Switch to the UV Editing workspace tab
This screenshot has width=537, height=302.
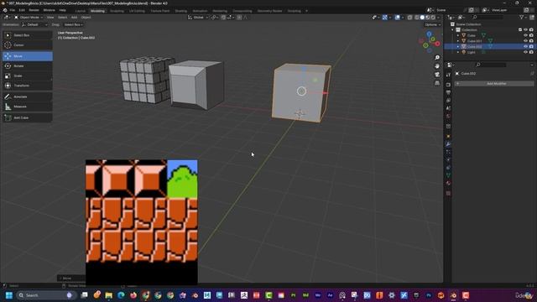(137, 11)
